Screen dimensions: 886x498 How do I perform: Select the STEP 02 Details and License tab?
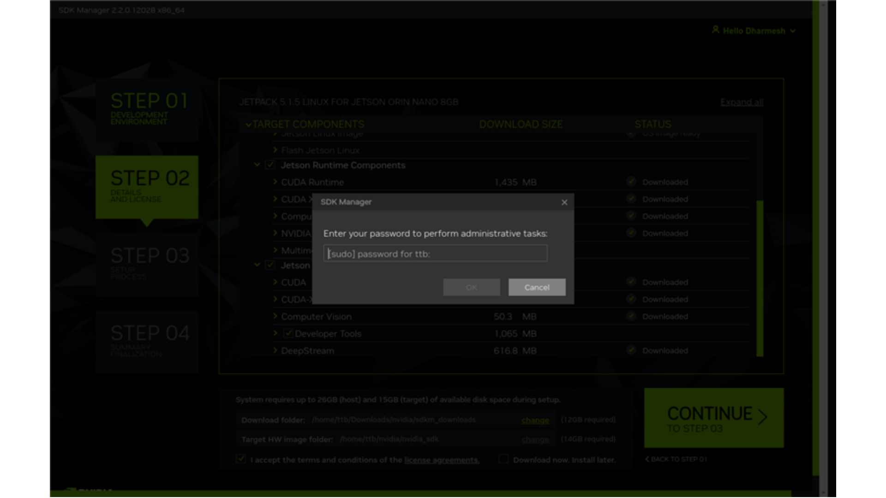pyautogui.click(x=147, y=187)
